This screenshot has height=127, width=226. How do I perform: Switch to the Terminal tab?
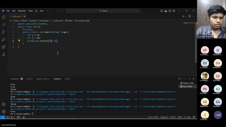[x=57, y=79]
